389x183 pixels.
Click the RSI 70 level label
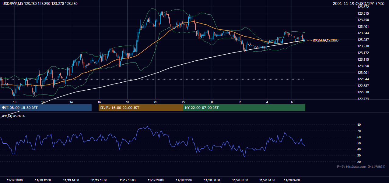coord(359,131)
